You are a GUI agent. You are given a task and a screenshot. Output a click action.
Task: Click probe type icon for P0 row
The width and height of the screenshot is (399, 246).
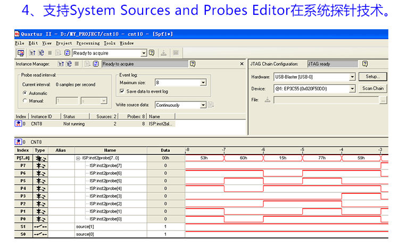click(41, 219)
